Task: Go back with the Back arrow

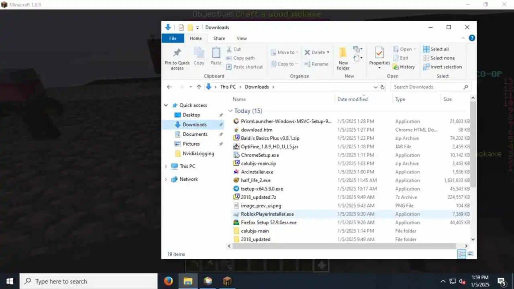Action: (x=169, y=87)
